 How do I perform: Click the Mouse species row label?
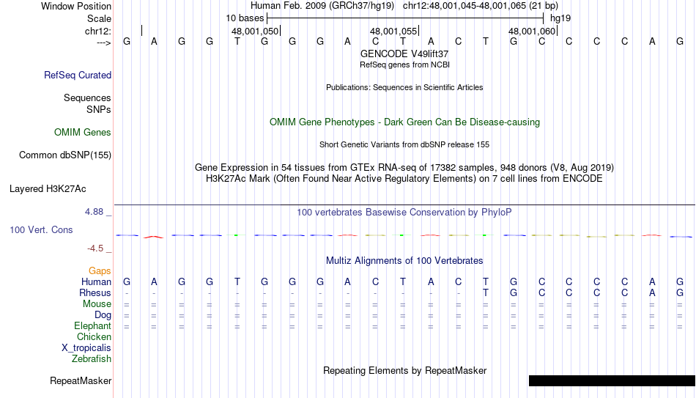[97, 304]
